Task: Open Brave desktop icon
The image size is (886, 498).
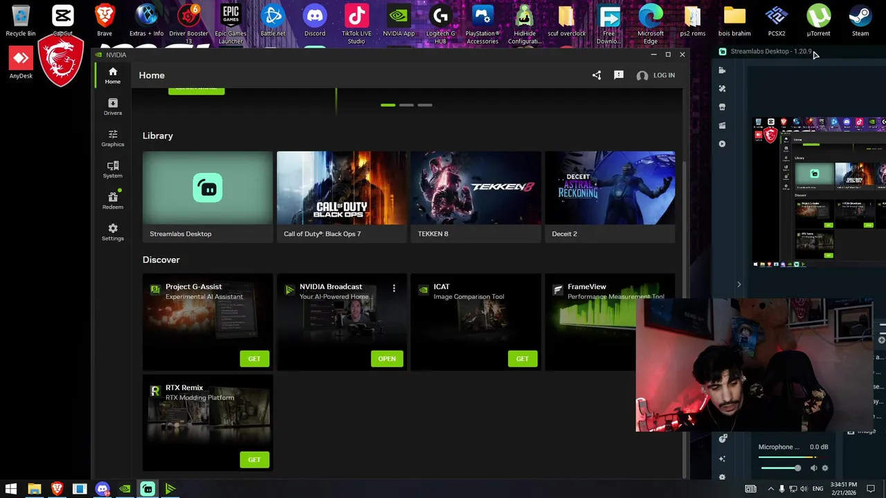Action: coord(105,21)
